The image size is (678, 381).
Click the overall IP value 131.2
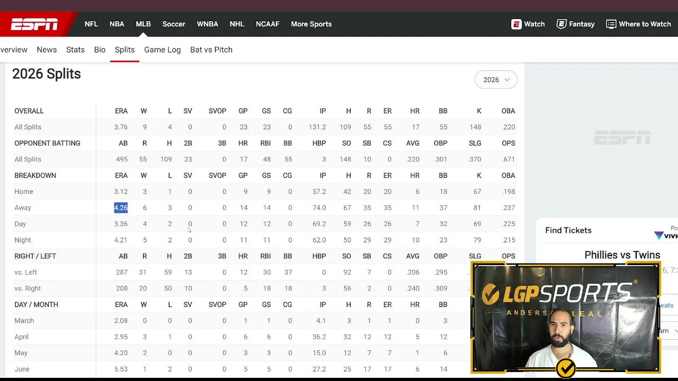point(317,127)
